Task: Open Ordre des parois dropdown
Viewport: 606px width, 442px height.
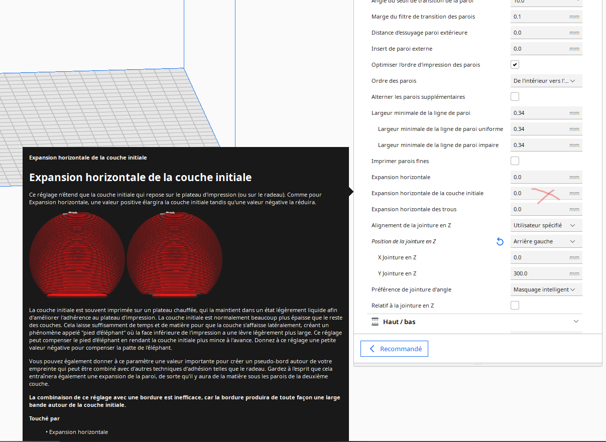Action: [x=546, y=81]
